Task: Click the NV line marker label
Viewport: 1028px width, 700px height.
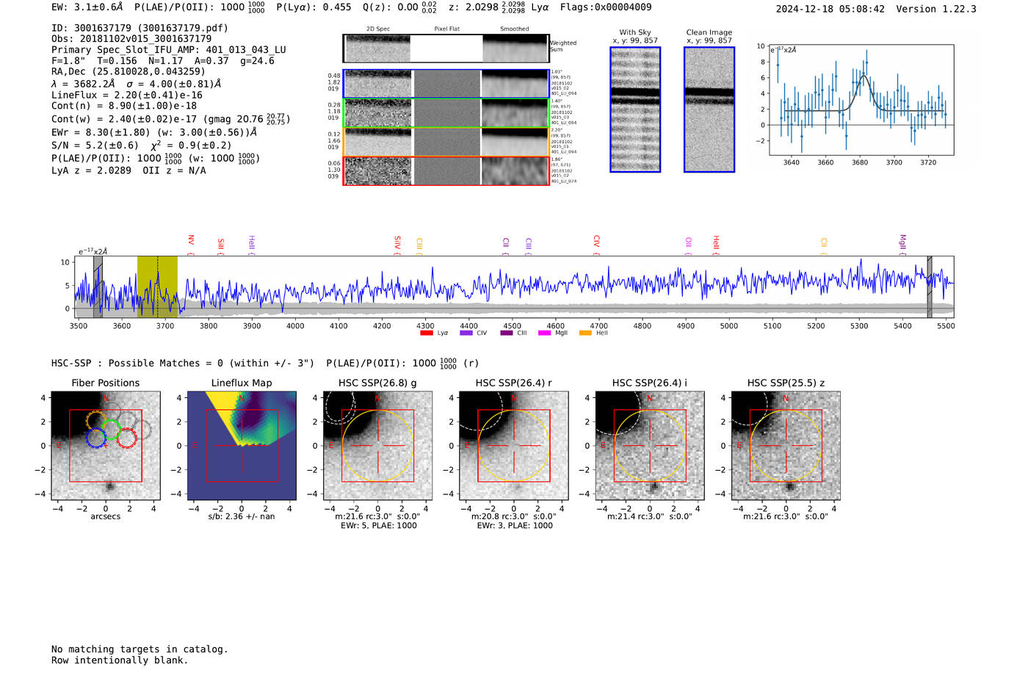Action: pyautogui.click(x=191, y=240)
